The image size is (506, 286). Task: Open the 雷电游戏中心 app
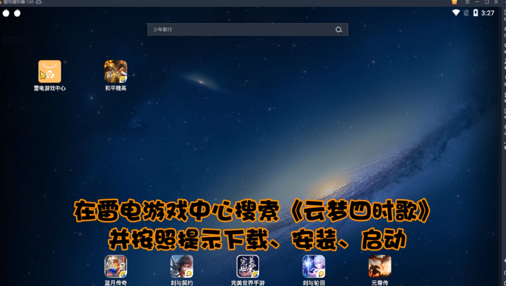tap(49, 72)
